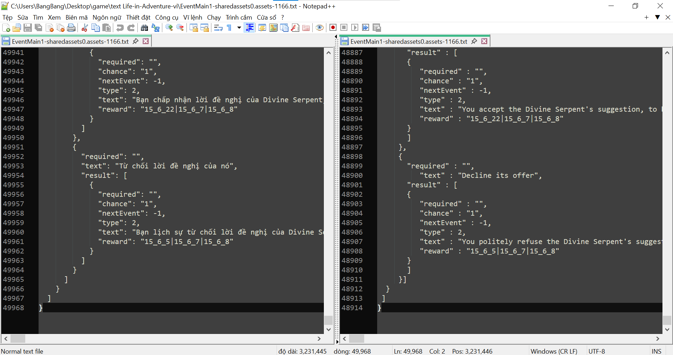Viewport: 673px width, 355px height.
Task: Click the user defined language icon
Action: click(x=262, y=28)
